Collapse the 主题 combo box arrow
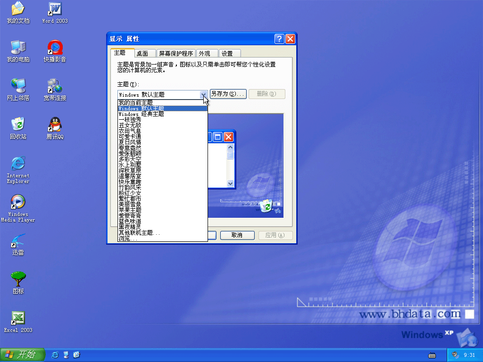This screenshot has width=483, height=362. tap(203, 94)
